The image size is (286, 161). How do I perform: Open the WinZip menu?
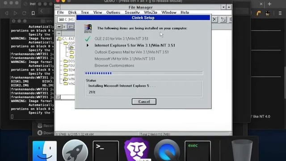click(151, 13)
